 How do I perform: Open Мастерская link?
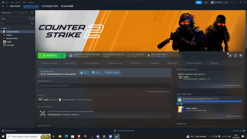point(173,63)
